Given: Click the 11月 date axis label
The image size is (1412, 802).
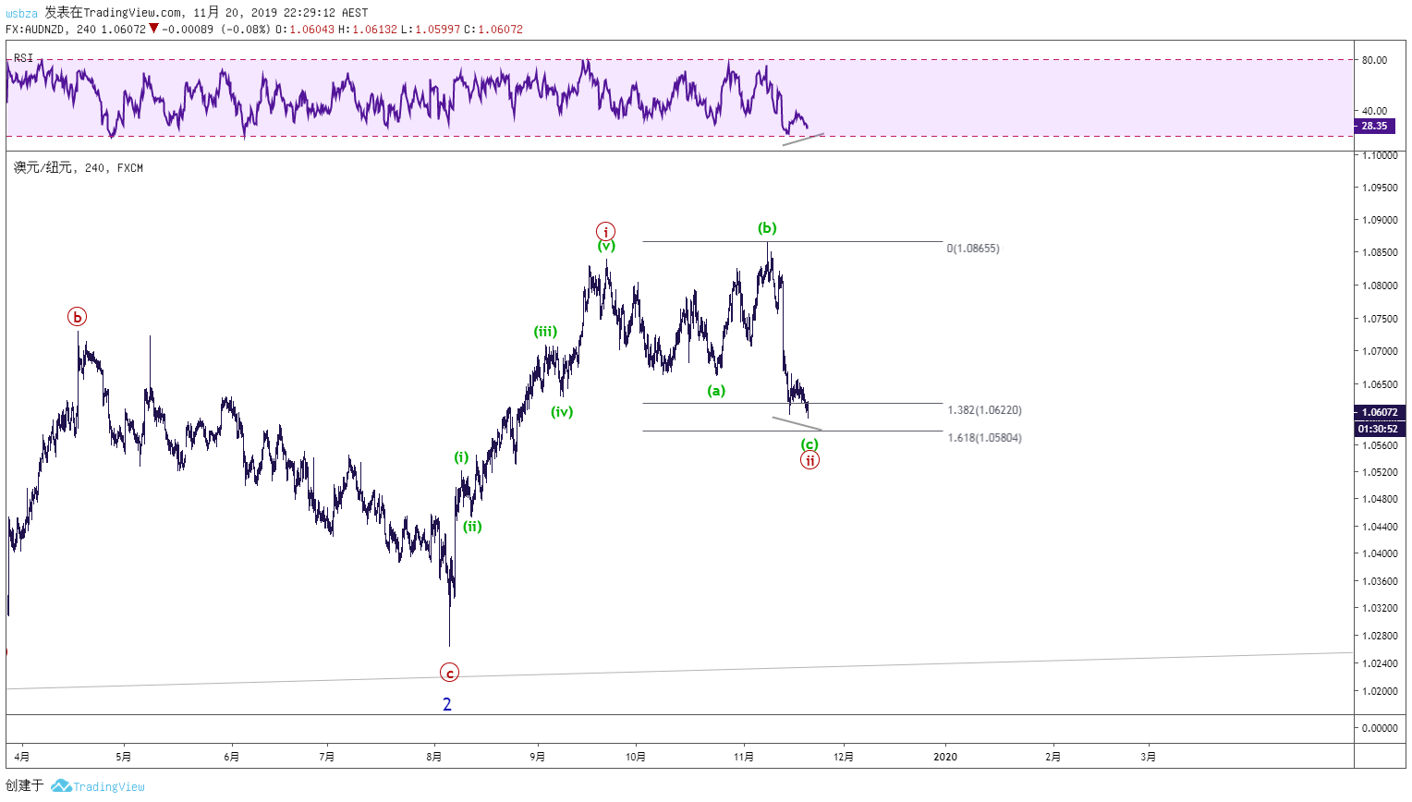Looking at the screenshot, I should (x=744, y=757).
